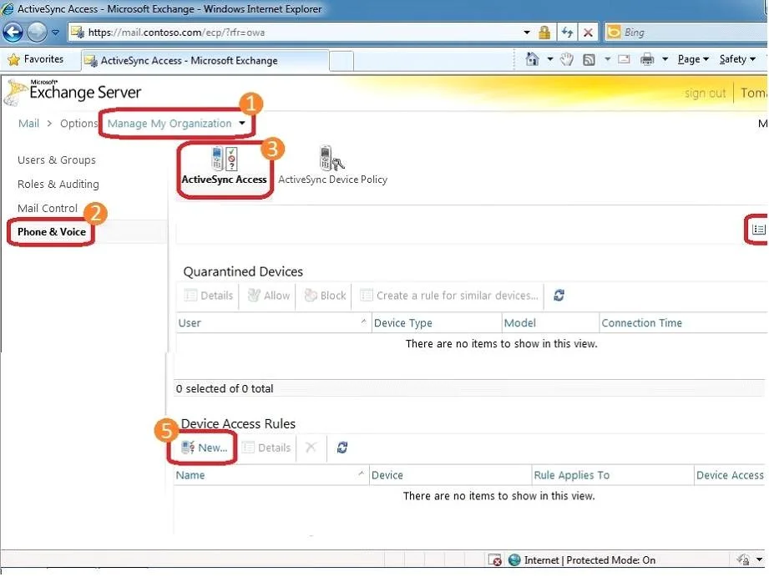
Task: Open the Favorites star button
Action: click(36, 59)
